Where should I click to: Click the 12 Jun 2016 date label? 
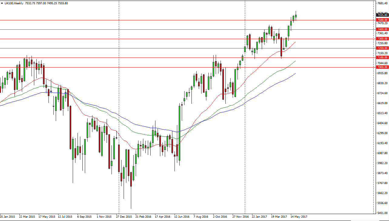click(182, 217)
